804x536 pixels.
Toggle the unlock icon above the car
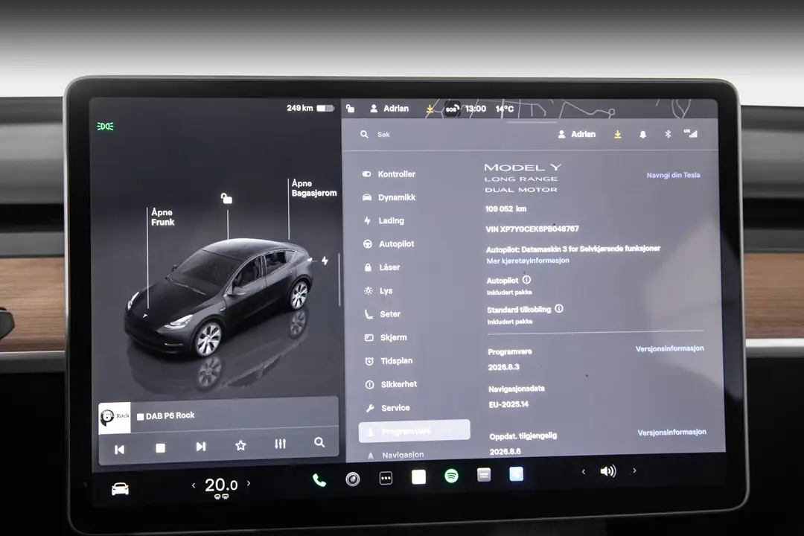(226, 199)
